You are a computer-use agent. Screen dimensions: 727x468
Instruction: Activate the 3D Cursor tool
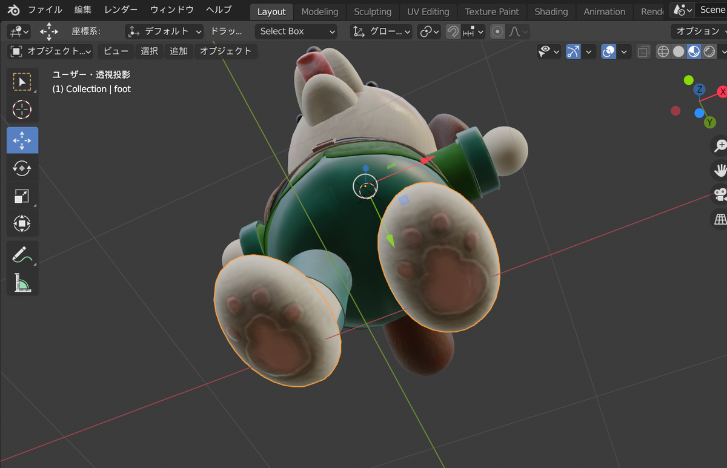coord(22,110)
